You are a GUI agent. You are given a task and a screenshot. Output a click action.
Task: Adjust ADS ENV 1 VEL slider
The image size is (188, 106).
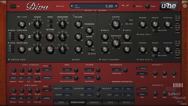coord(177,19)
